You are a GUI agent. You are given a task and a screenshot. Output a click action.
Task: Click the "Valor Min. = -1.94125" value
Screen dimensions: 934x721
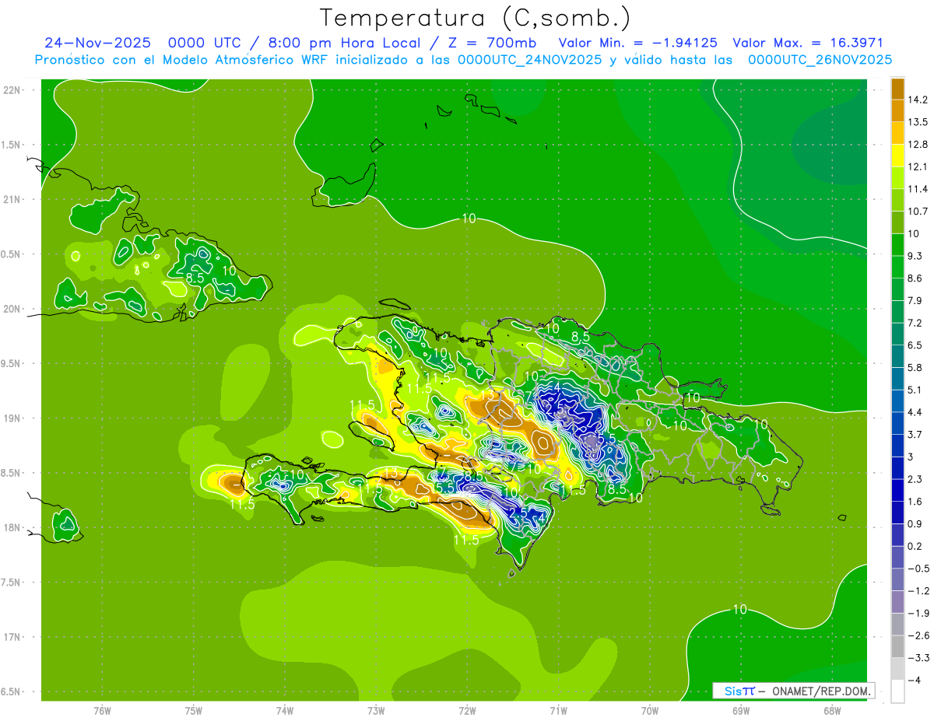[638, 43]
